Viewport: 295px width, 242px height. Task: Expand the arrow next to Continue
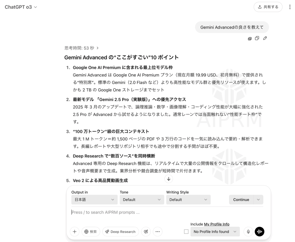click(258, 200)
